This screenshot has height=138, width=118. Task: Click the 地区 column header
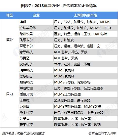pyautogui.click(x=10, y=15)
